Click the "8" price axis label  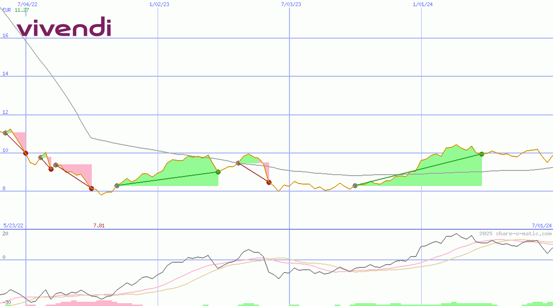coord(4,188)
